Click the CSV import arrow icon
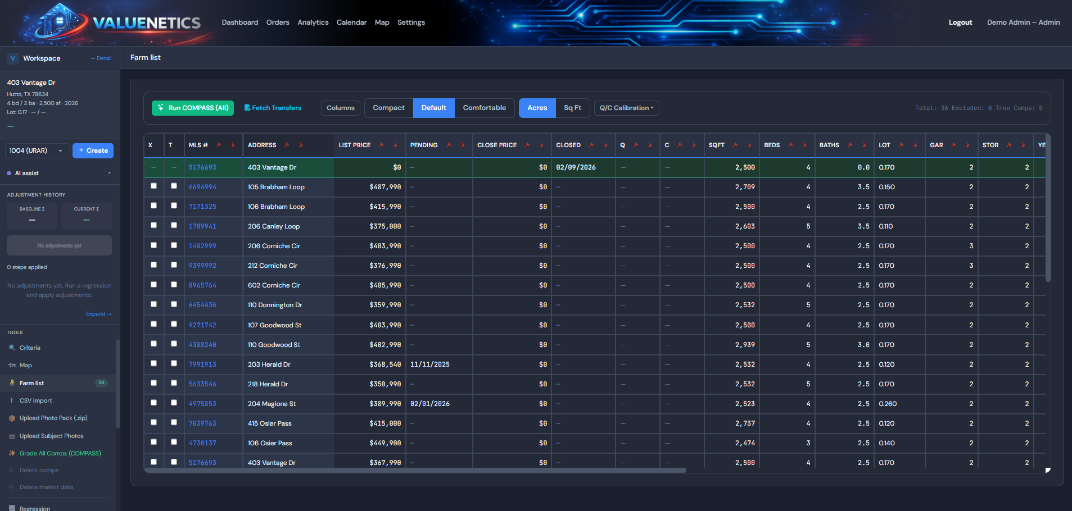Screen dimensions: 1072x511 click(12, 401)
